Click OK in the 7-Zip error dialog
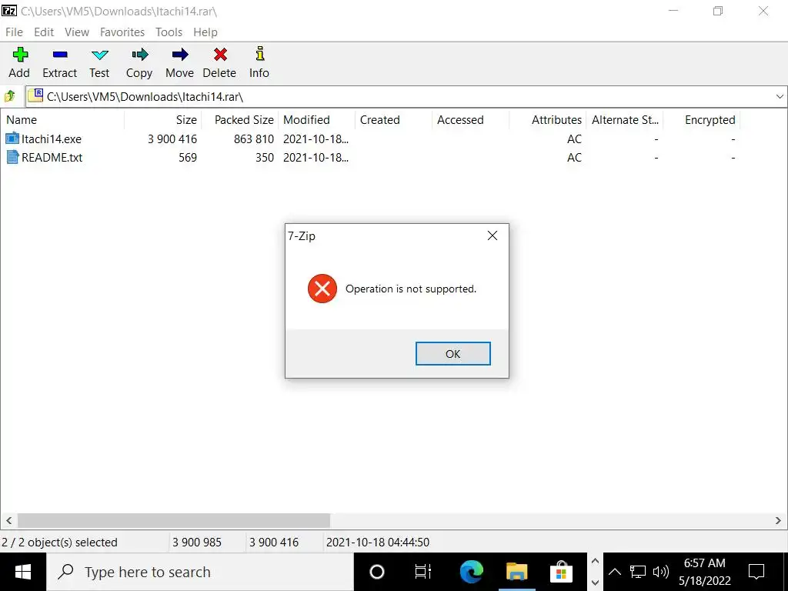The width and height of the screenshot is (788, 591). (452, 354)
